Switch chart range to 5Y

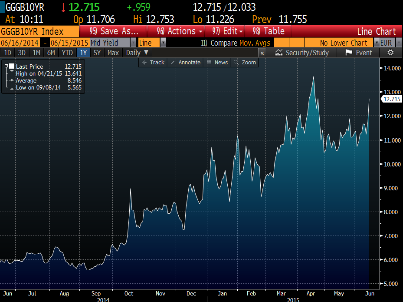[98, 53]
